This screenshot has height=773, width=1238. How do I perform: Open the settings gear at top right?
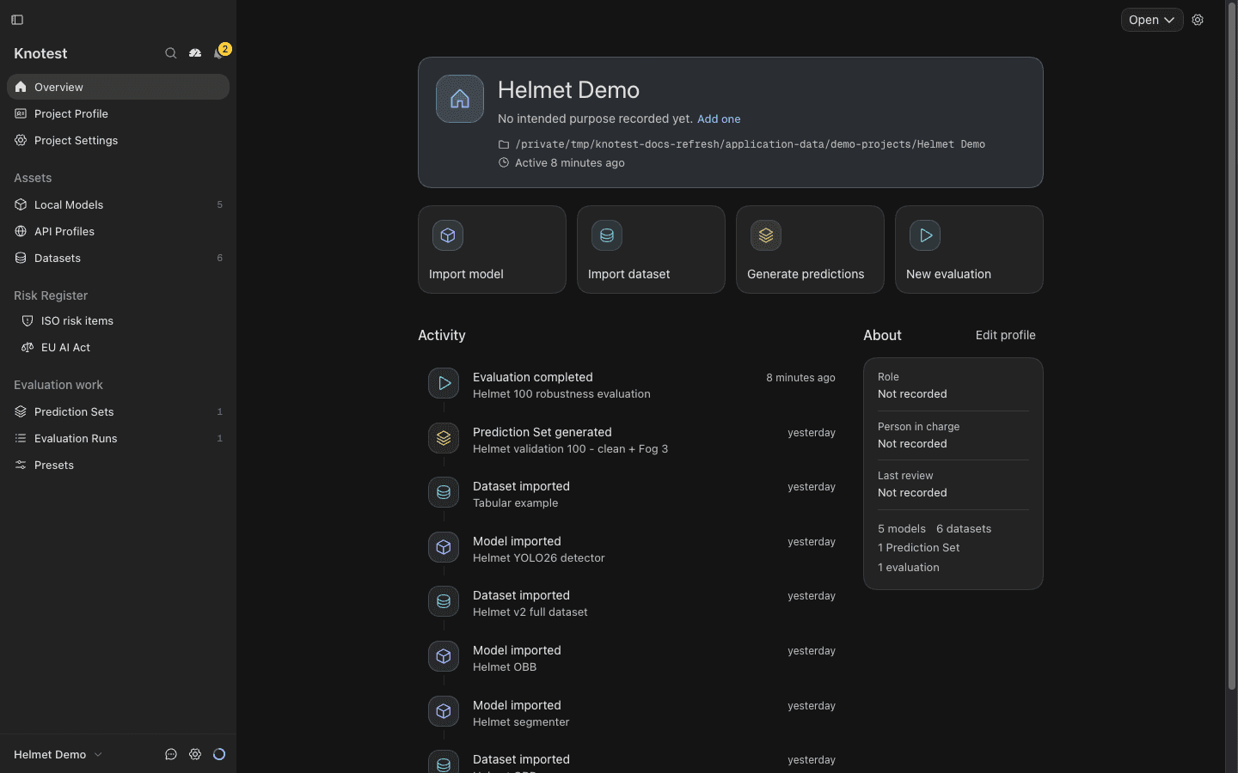1198,20
